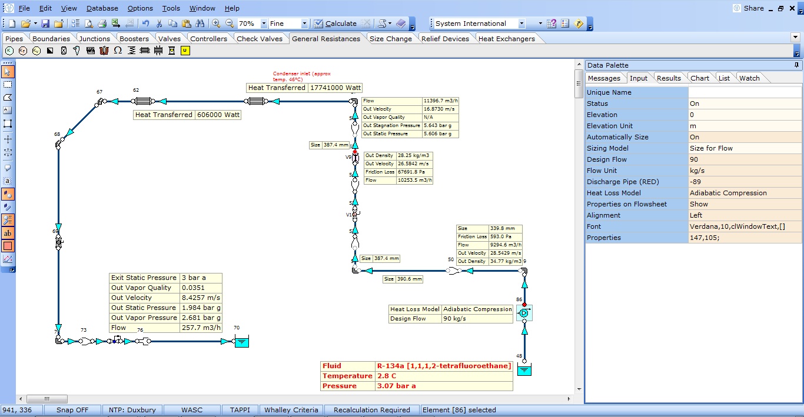This screenshot has width=804, height=417.
Task: Expand the System International units dropdown
Action: point(521,24)
